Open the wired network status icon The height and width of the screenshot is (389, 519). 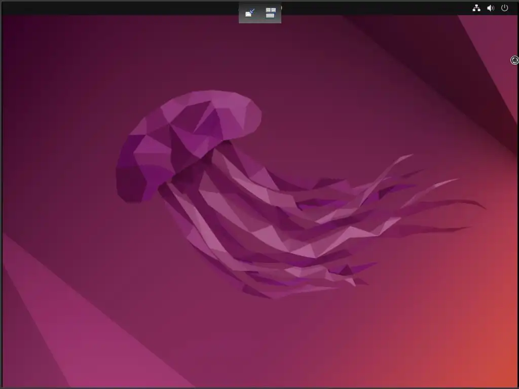(476, 8)
